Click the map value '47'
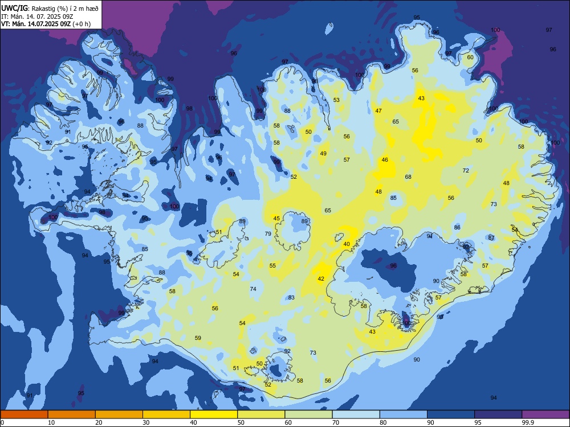570x427 pixels. pyautogui.click(x=378, y=111)
